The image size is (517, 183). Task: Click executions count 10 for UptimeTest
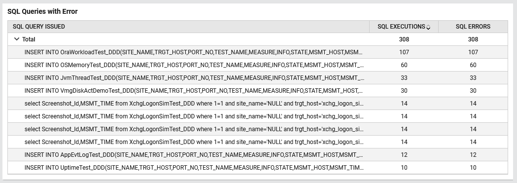pos(404,168)
